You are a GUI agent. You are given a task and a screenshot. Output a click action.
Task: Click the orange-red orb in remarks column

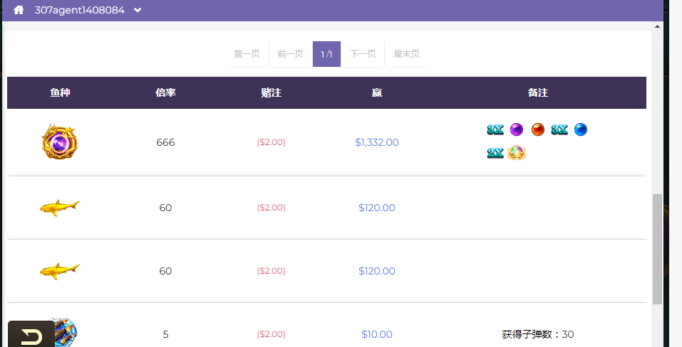tap(538, 129)
